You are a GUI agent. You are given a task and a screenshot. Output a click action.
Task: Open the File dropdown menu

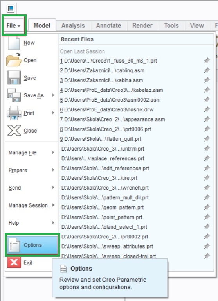point(13,25)
